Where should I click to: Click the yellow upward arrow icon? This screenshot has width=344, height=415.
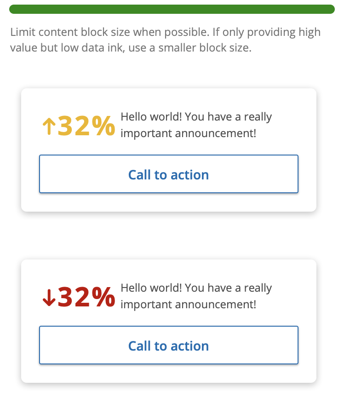pyautogui.click(x=49, y=126)
